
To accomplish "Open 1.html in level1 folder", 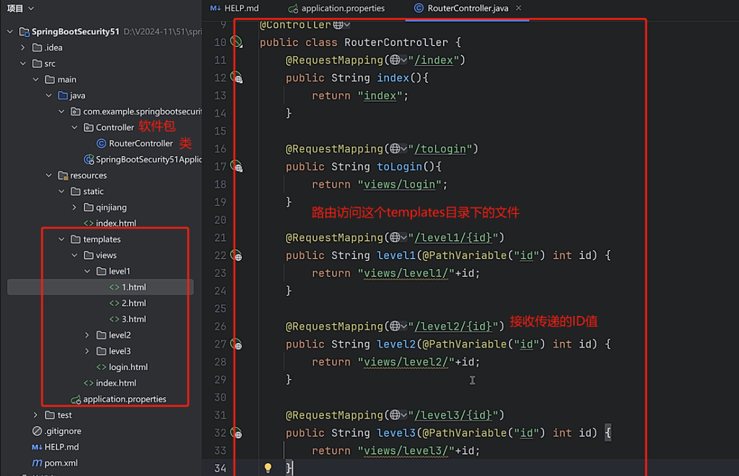I will click(128, 287).
